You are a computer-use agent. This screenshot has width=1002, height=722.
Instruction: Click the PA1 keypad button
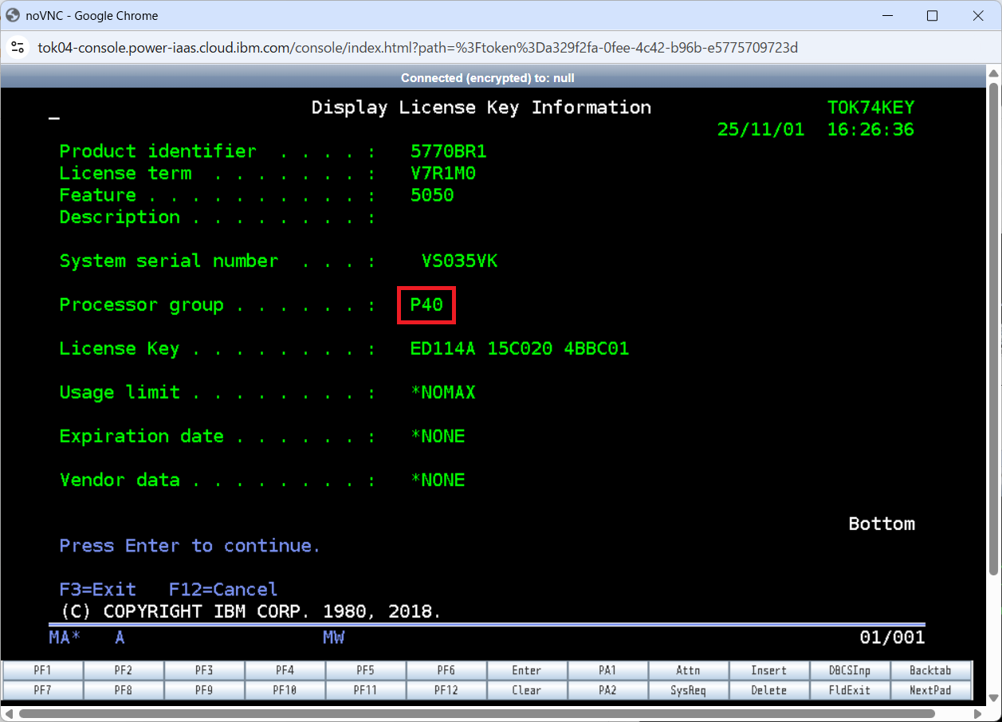[x=607, y=670]
